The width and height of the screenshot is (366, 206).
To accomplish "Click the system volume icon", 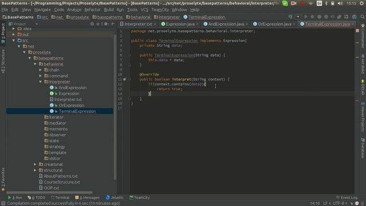I will [x=340, y=3].
